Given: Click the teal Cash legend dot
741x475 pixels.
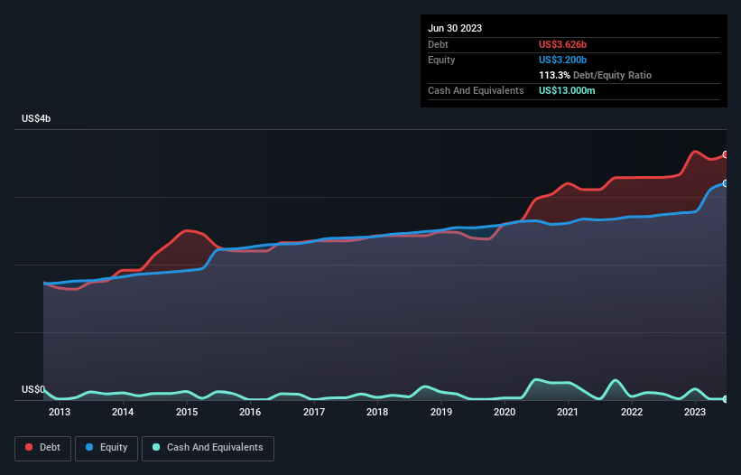Looking at the screenshot, I should (x=156, y=447).
